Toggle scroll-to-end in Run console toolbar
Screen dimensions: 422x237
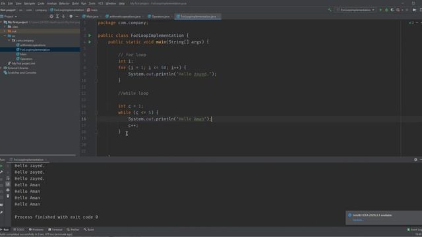pos(8,184)
